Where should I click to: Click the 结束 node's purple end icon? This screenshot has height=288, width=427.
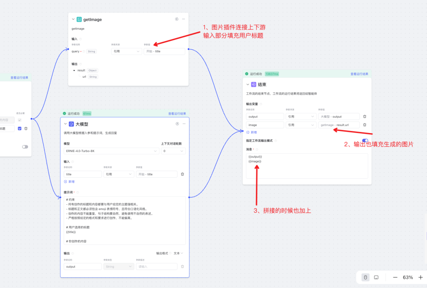point(253,84)
